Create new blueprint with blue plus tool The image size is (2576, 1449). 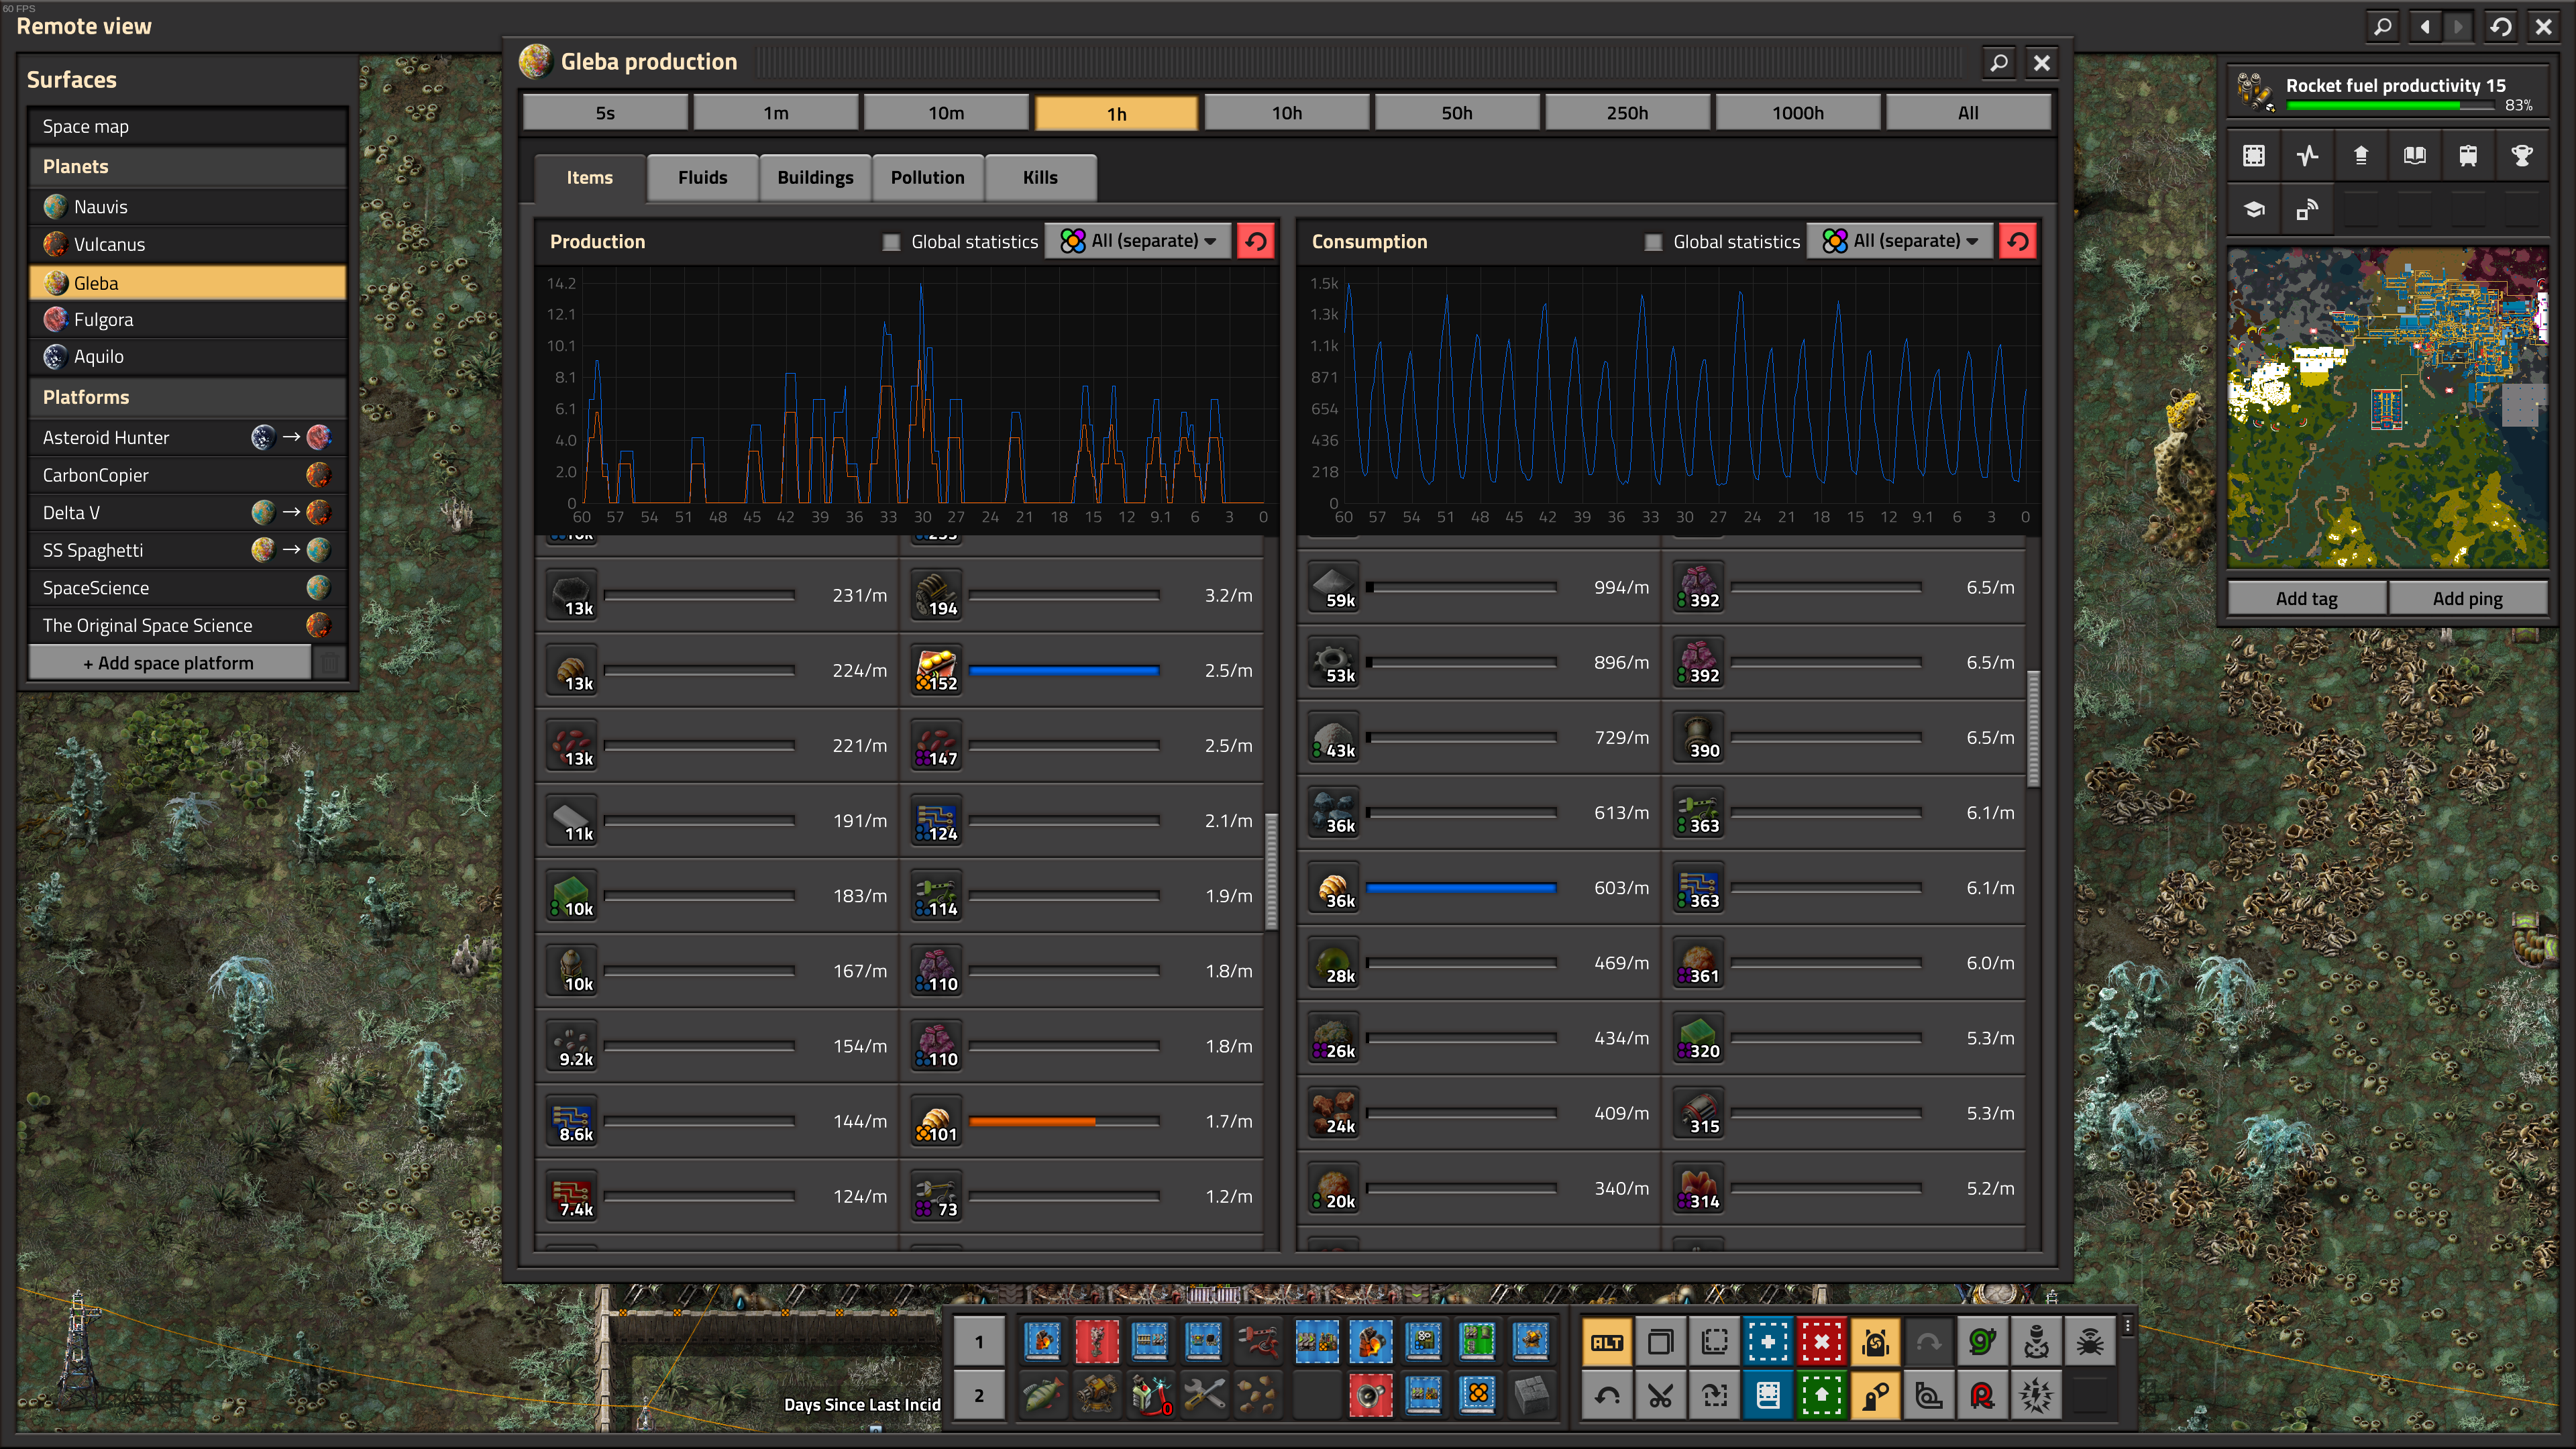pyautogui.click(x=1768, y=1342)
